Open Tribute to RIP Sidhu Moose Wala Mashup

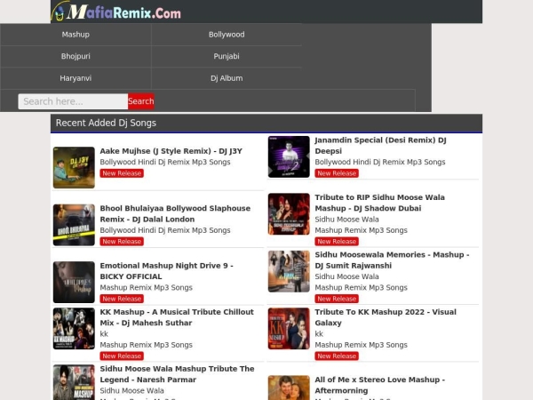(379, 203)
